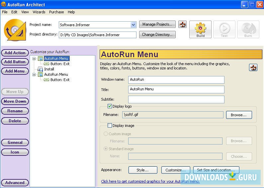This screenshot has width=264, height=188.
Task: Toggle the Display logo checkbox
Action: point(110,106)
